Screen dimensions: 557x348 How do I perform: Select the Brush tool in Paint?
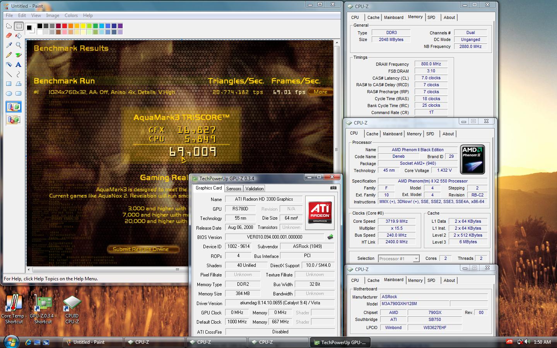point(19,55)
